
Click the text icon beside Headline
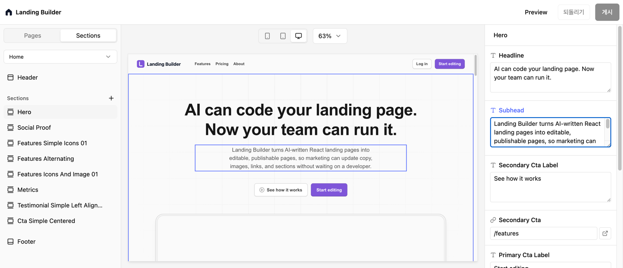(493, 55)
